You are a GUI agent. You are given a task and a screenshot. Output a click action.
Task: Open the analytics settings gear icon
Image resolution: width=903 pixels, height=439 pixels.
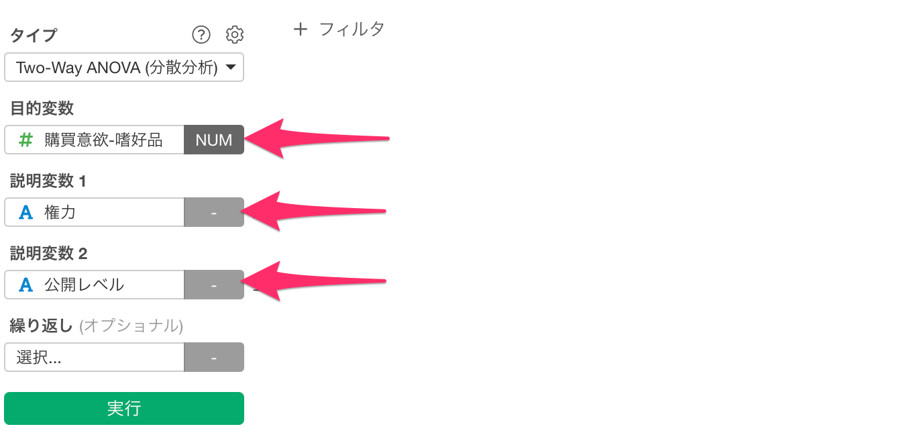235,34
